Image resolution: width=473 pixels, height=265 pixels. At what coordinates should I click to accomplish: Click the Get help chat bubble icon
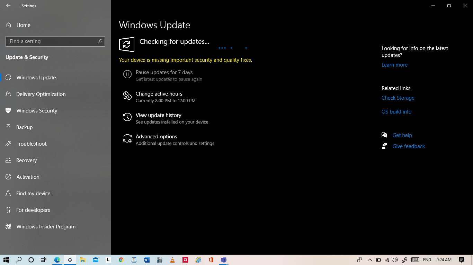384,135
